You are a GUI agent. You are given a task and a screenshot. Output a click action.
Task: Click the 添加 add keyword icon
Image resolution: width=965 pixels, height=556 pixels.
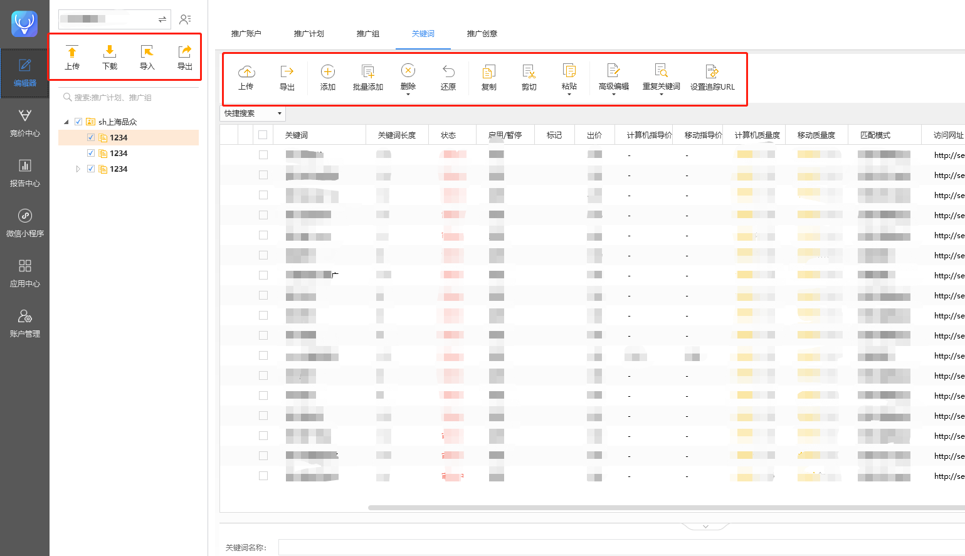tap(328, 71)
